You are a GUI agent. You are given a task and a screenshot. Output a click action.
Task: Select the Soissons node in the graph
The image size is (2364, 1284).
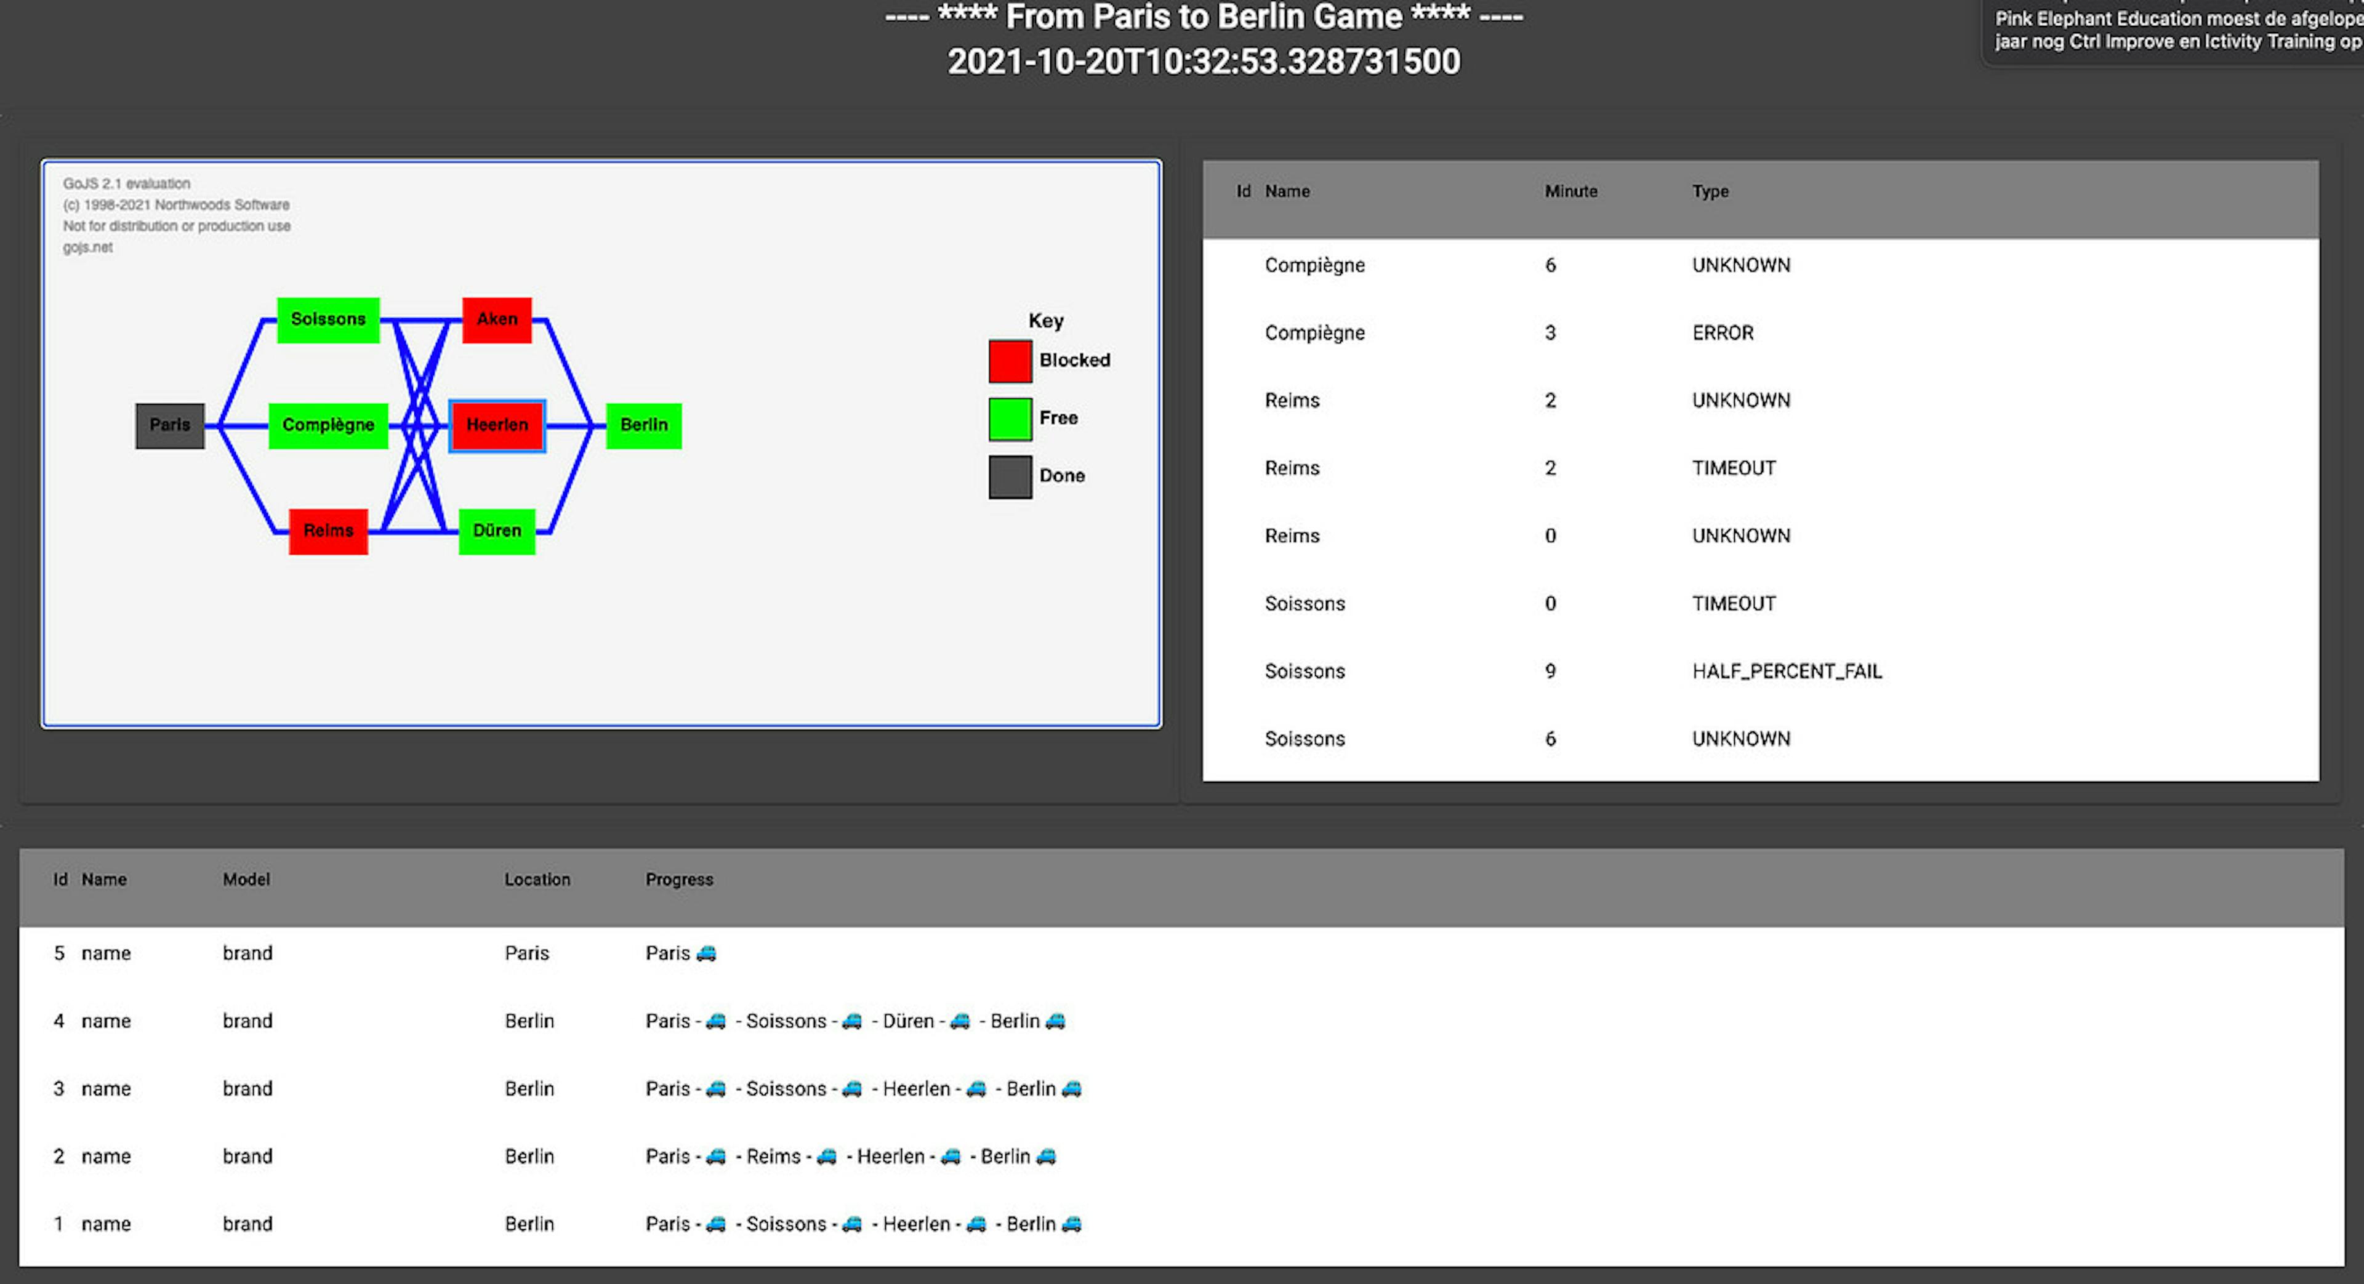pyautogui.click(x=328, y=319)
